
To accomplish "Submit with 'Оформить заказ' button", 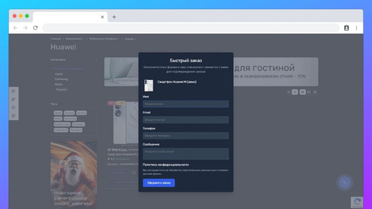I will click(159, 182).
